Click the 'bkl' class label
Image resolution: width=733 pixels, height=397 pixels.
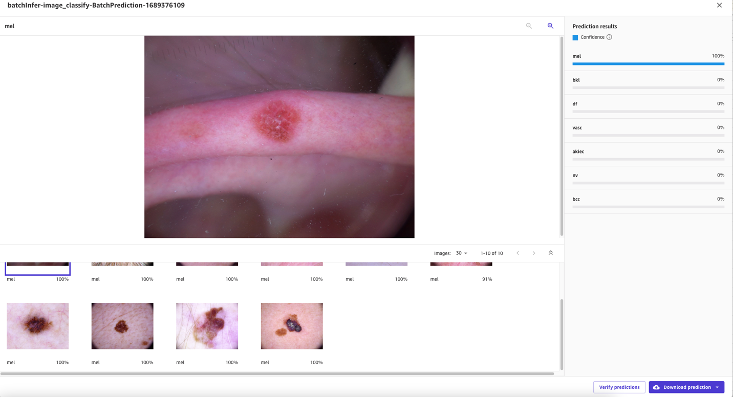point(576,80)
